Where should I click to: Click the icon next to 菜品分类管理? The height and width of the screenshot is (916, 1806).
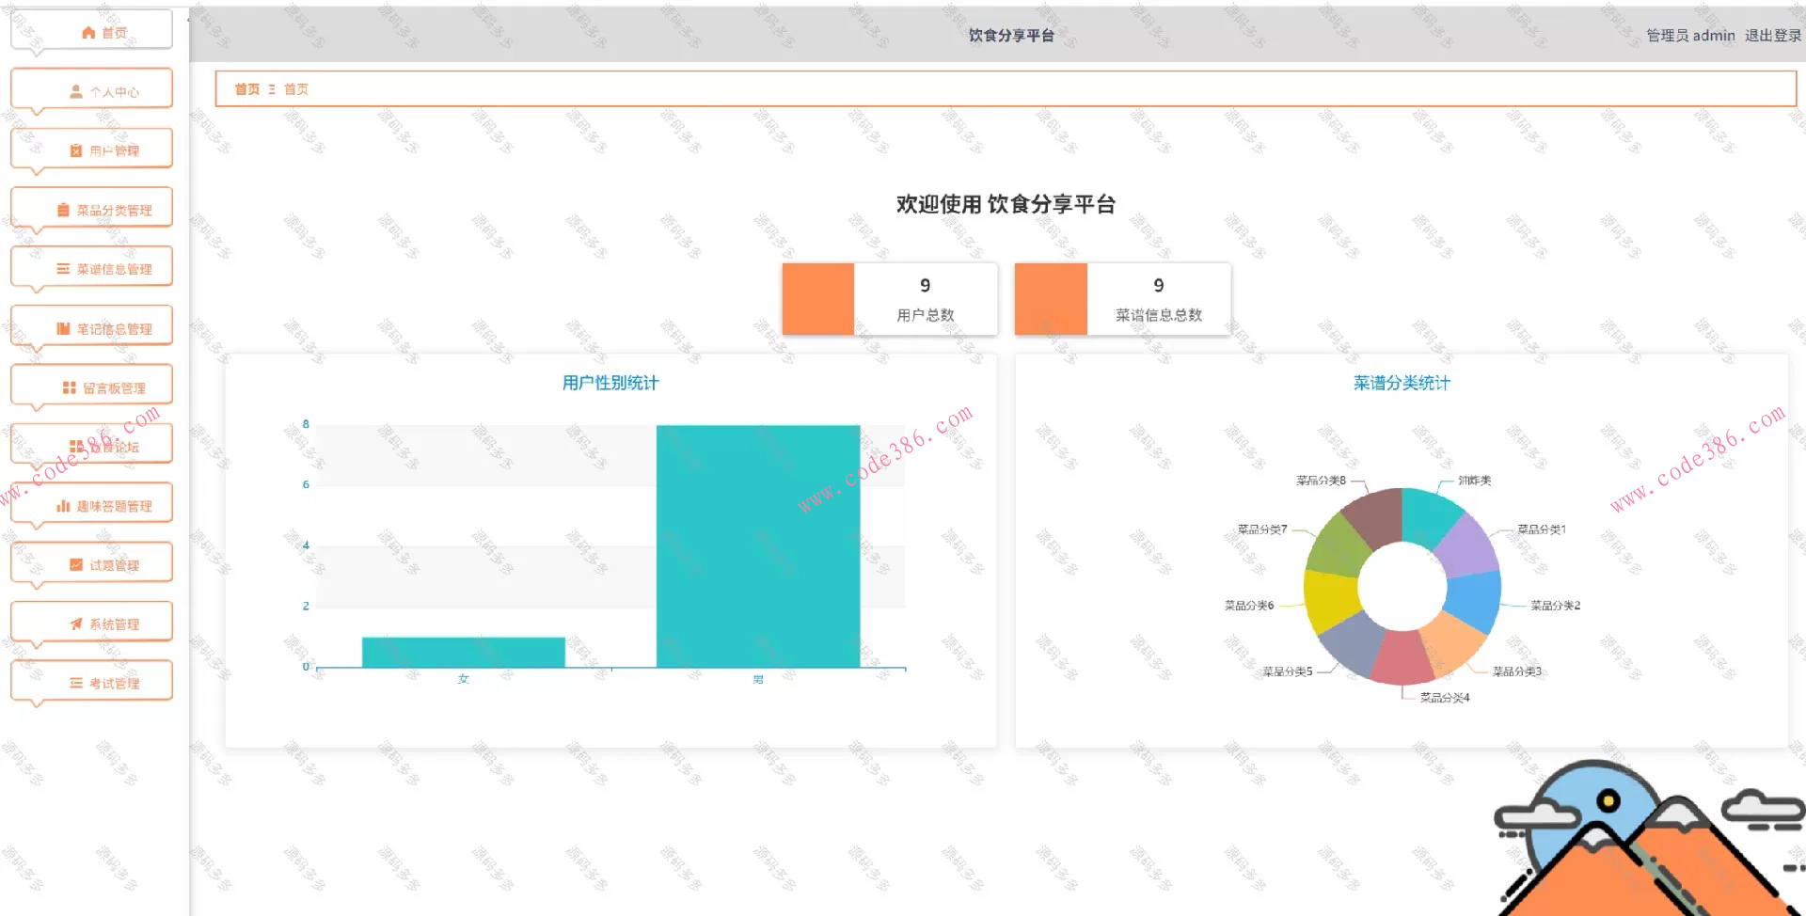[x=63, y=210]
